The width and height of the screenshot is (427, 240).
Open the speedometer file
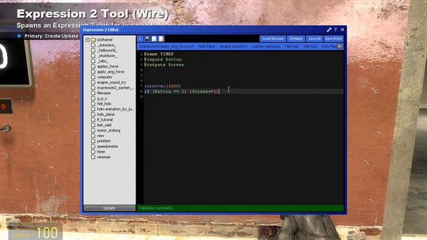[107, 147]
